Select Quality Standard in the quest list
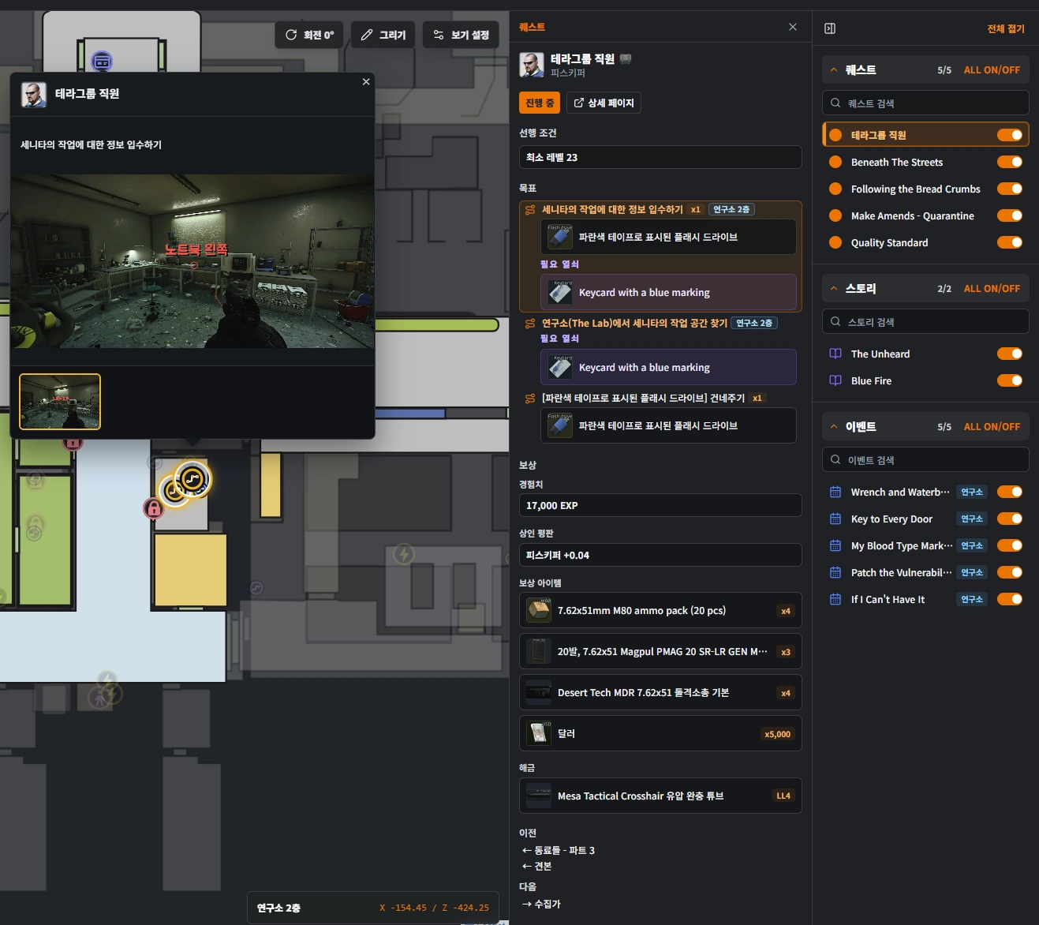 pos(889,242)
